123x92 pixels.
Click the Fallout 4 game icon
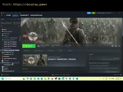click(x=3, y=69)
